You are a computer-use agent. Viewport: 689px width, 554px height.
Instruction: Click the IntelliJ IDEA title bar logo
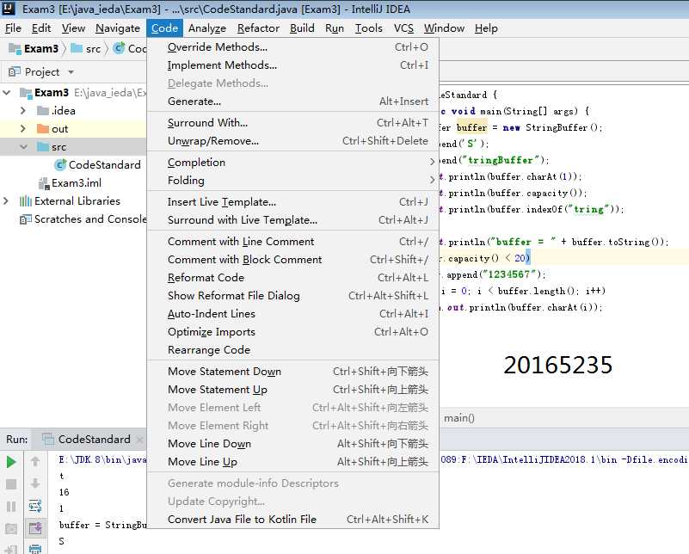pos(9,9)
